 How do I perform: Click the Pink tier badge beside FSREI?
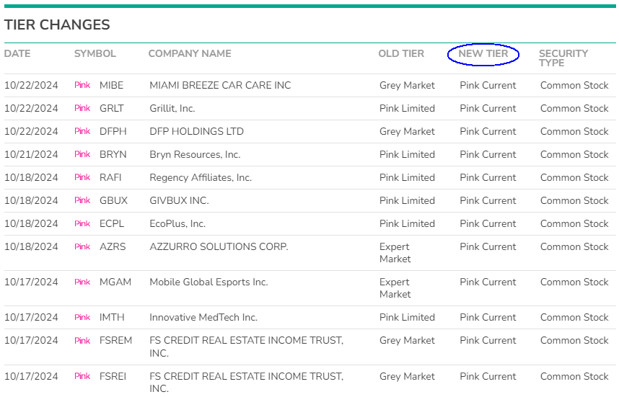(x=82, y=376)
